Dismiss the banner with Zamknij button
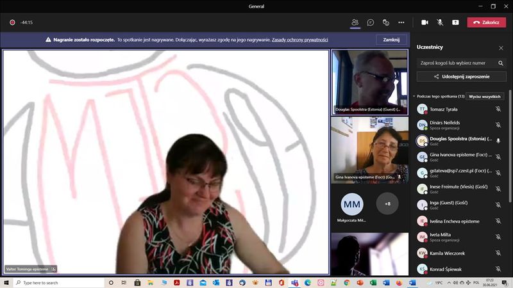Screen dimensions: 513x288 (x=391, y=40)
